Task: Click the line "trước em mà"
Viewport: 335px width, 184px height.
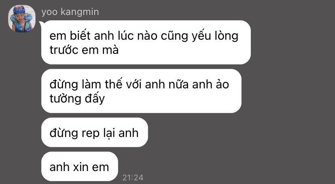Action: pyautogui.click(x=84, y=50)
